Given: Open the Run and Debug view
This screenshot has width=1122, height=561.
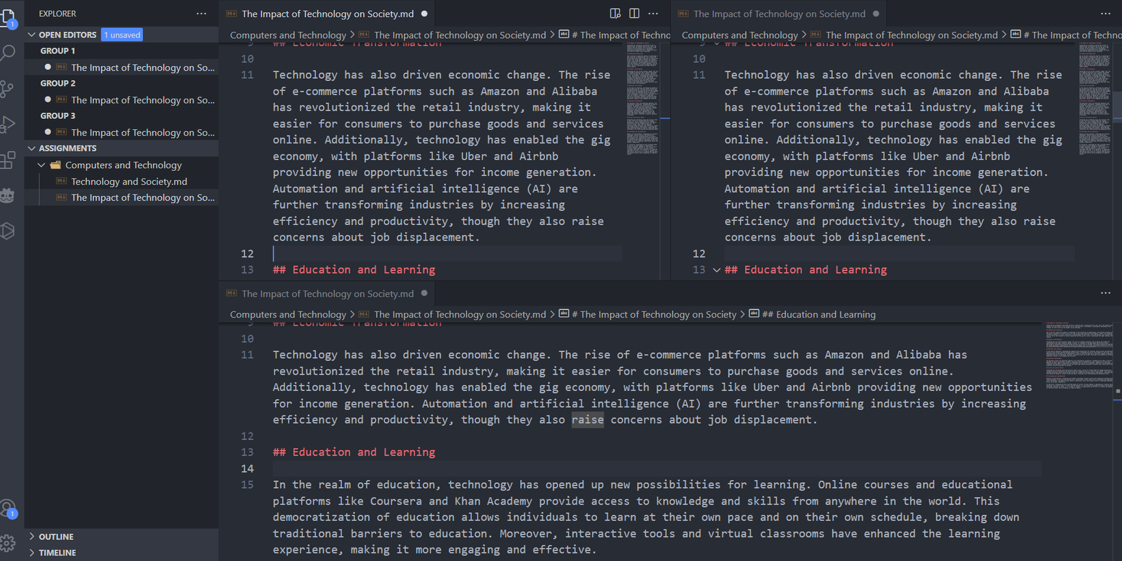Looking at the screenshot, I should [x=8, y=124].
